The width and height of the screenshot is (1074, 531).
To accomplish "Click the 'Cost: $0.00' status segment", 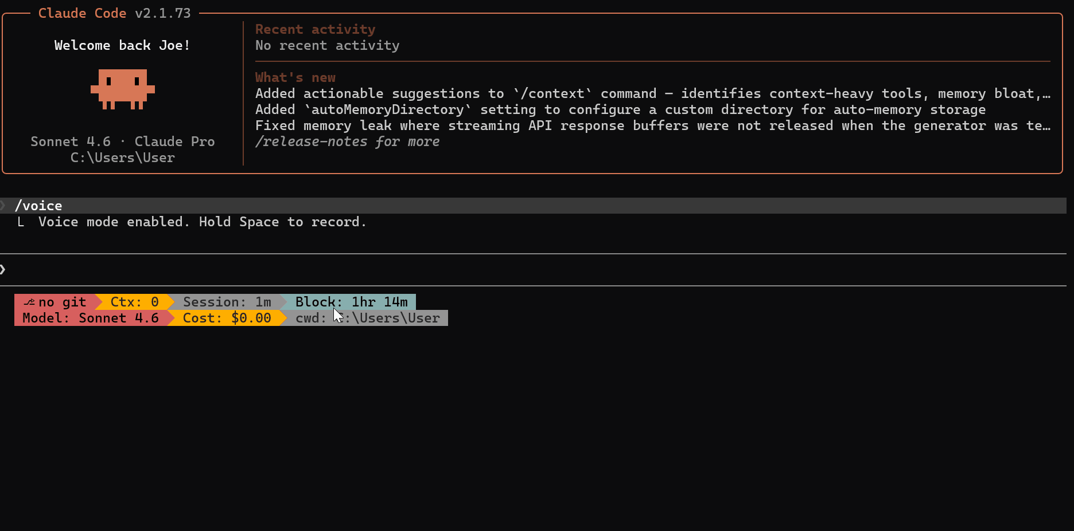I will (227, 318).
